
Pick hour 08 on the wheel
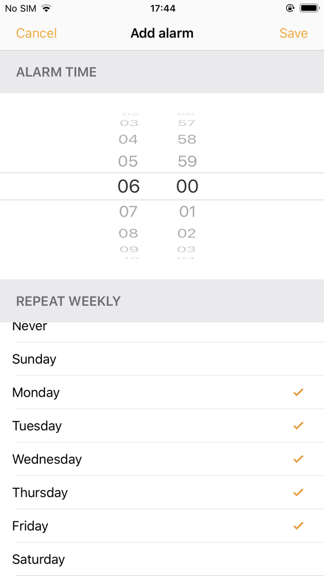click(x=128, y=233)
